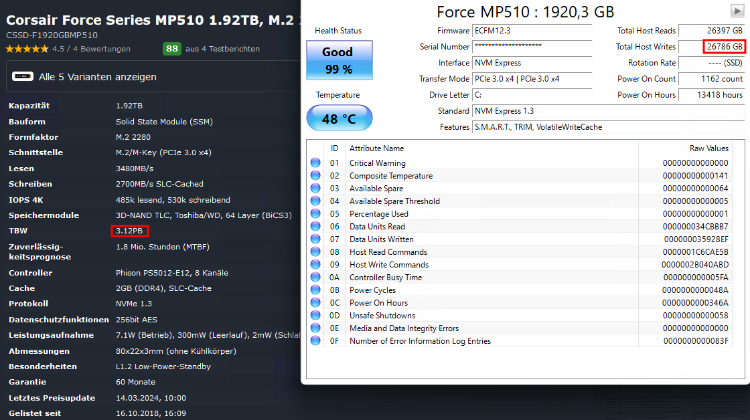
Task: Click status circle for Data Units Read row
Action: point(315,226)
